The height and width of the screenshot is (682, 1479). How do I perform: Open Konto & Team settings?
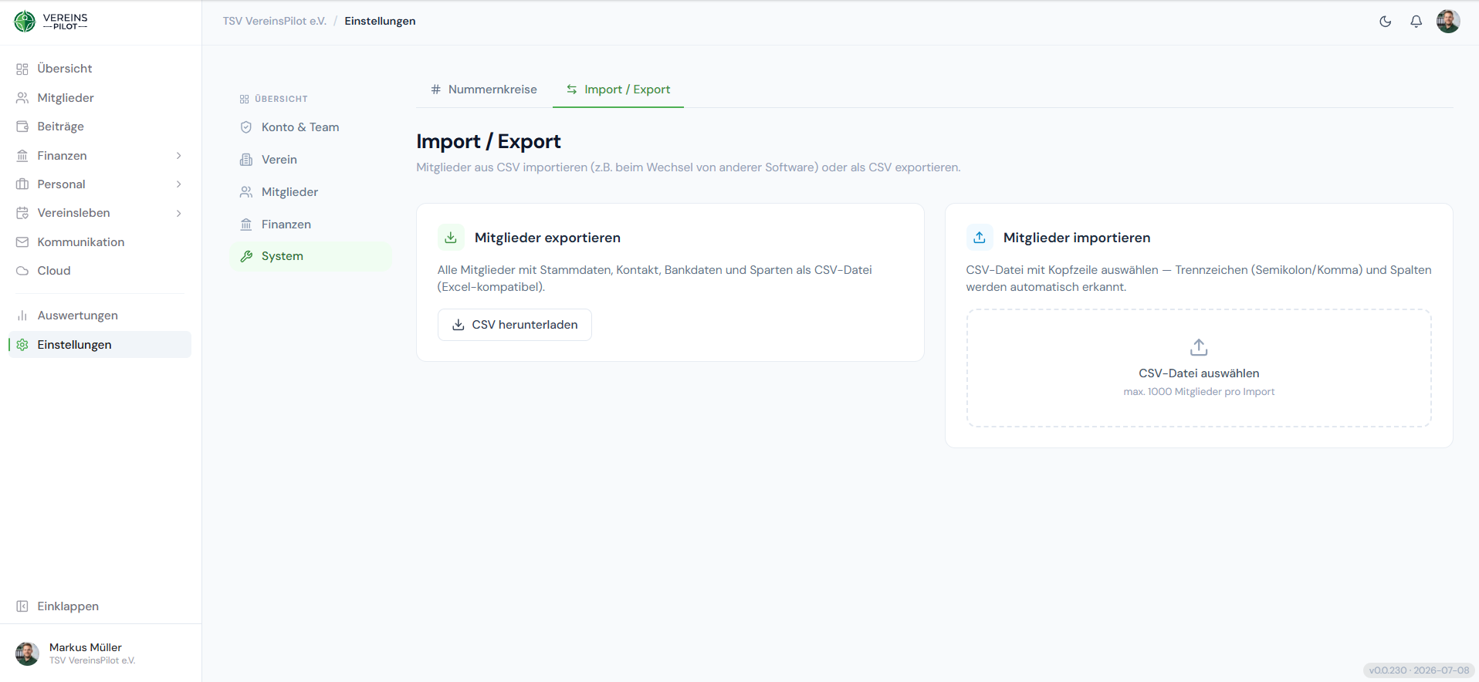310,127
